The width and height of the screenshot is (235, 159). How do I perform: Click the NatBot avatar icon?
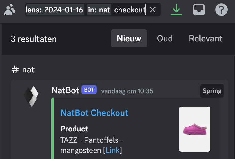click(x=31, y=96)
